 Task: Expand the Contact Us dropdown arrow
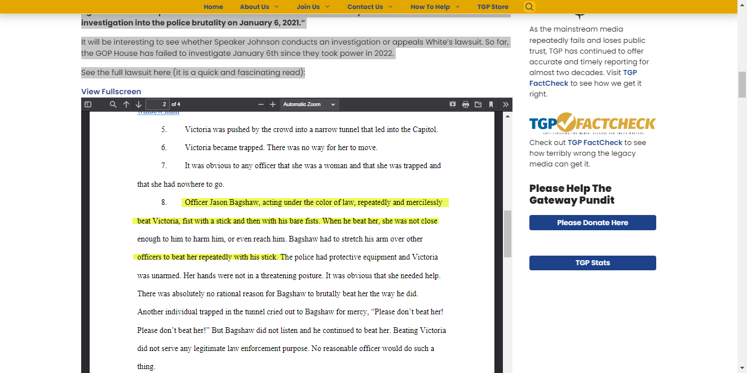point(390,7)
